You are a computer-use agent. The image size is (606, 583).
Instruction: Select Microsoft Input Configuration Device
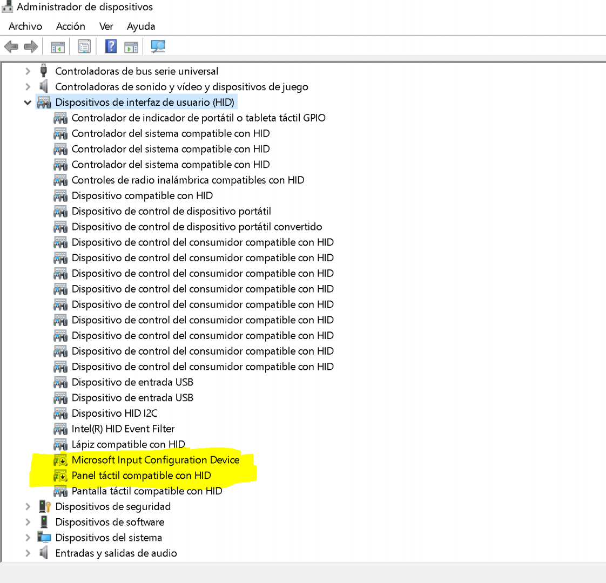[155, 460]
